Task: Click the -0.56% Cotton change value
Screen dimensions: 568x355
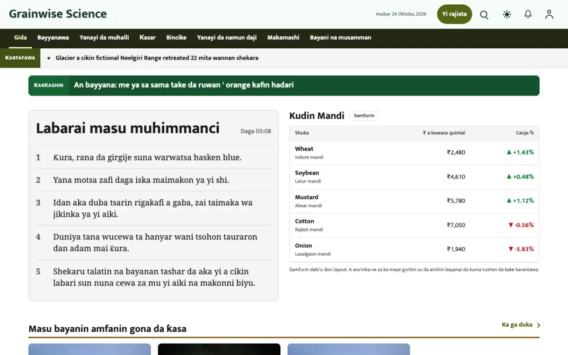Action: click(x=521, y=225)
